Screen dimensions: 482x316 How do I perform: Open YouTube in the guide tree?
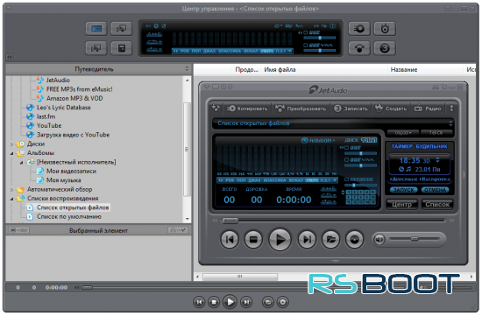click(x=49, y=125)
